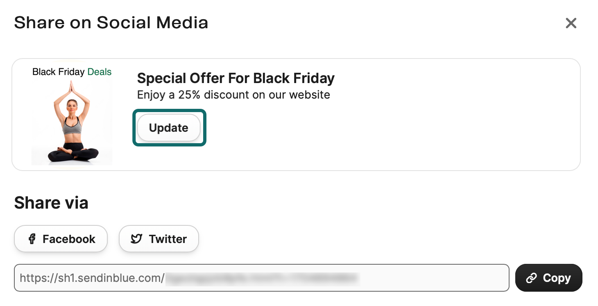
Task: Click the "Special Offer For Black Friday" title
Action: (x=236, y=78)
